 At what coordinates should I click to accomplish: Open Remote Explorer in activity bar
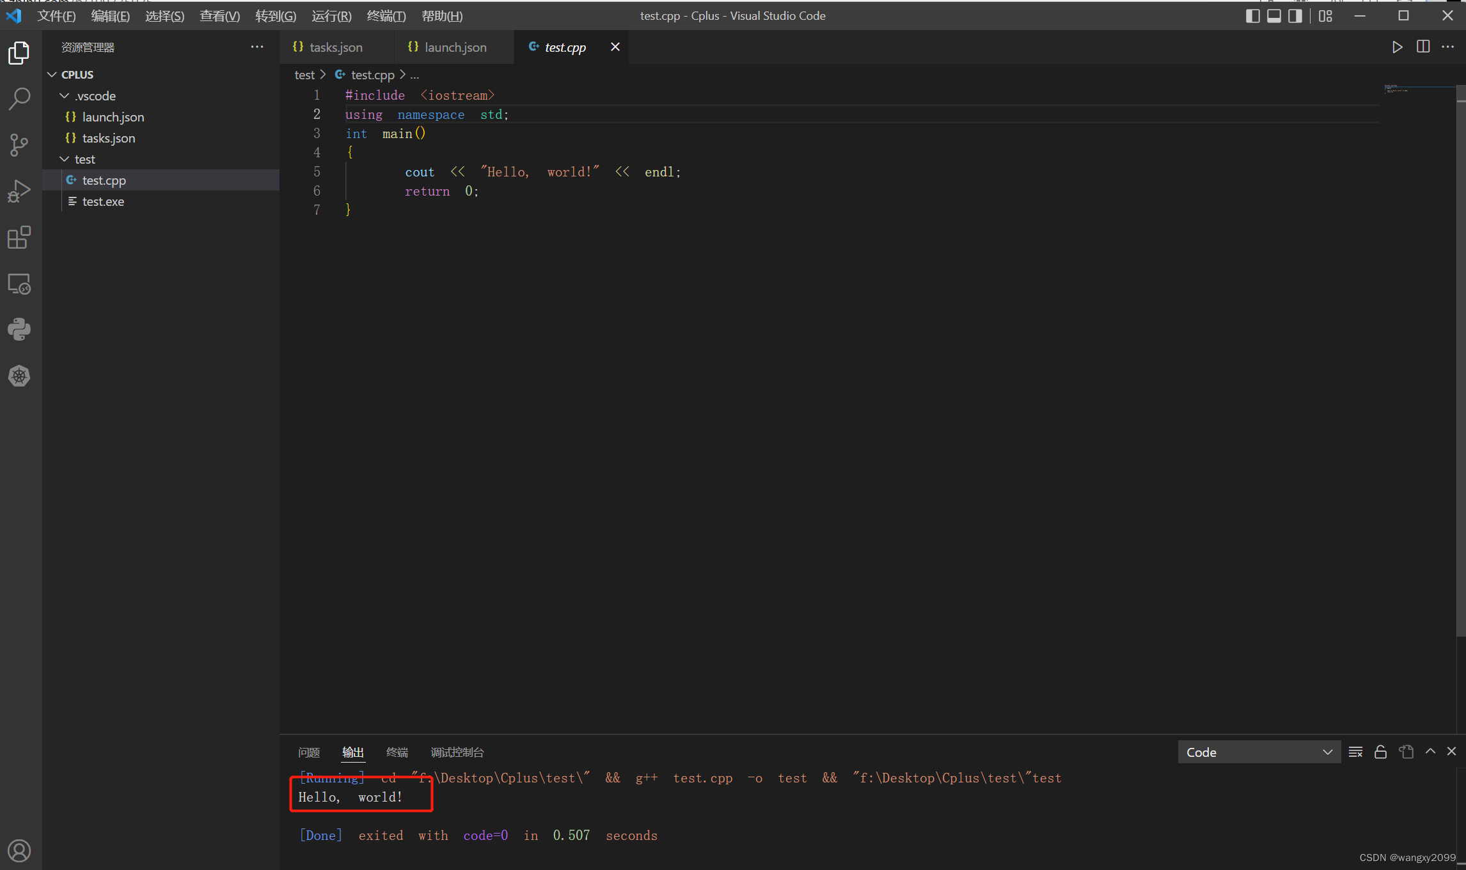pyautogui.click(x=19, y=284)
